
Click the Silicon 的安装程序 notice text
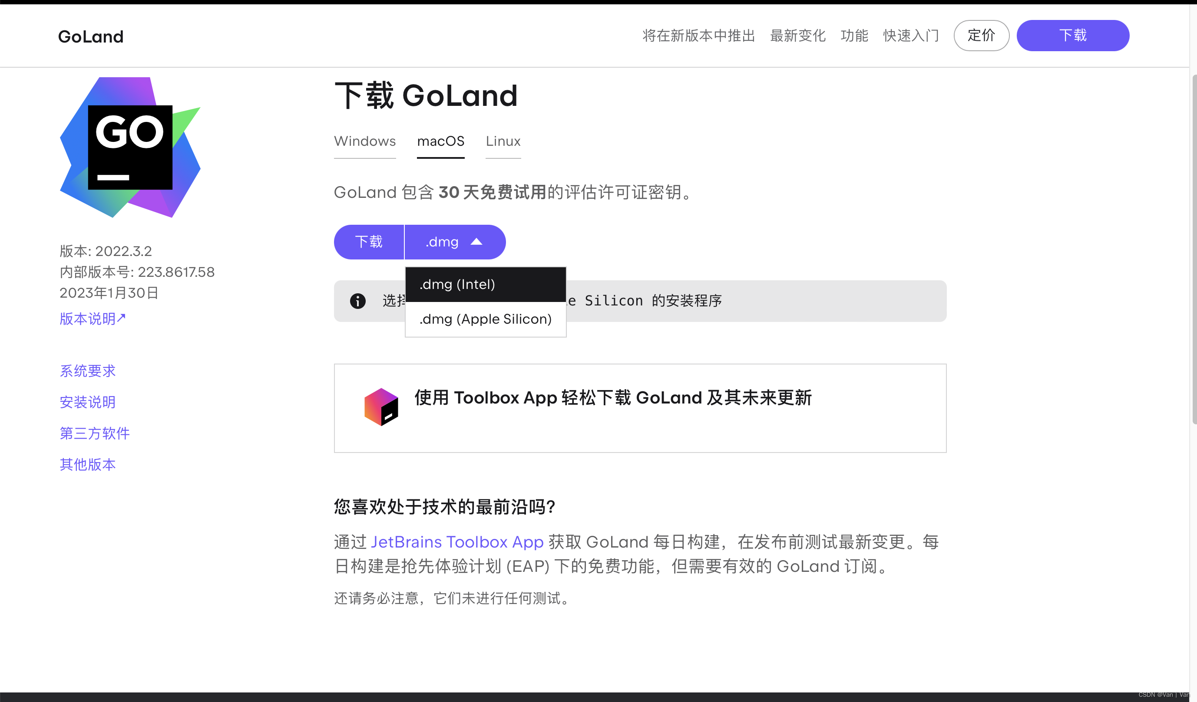pos(653,301)
